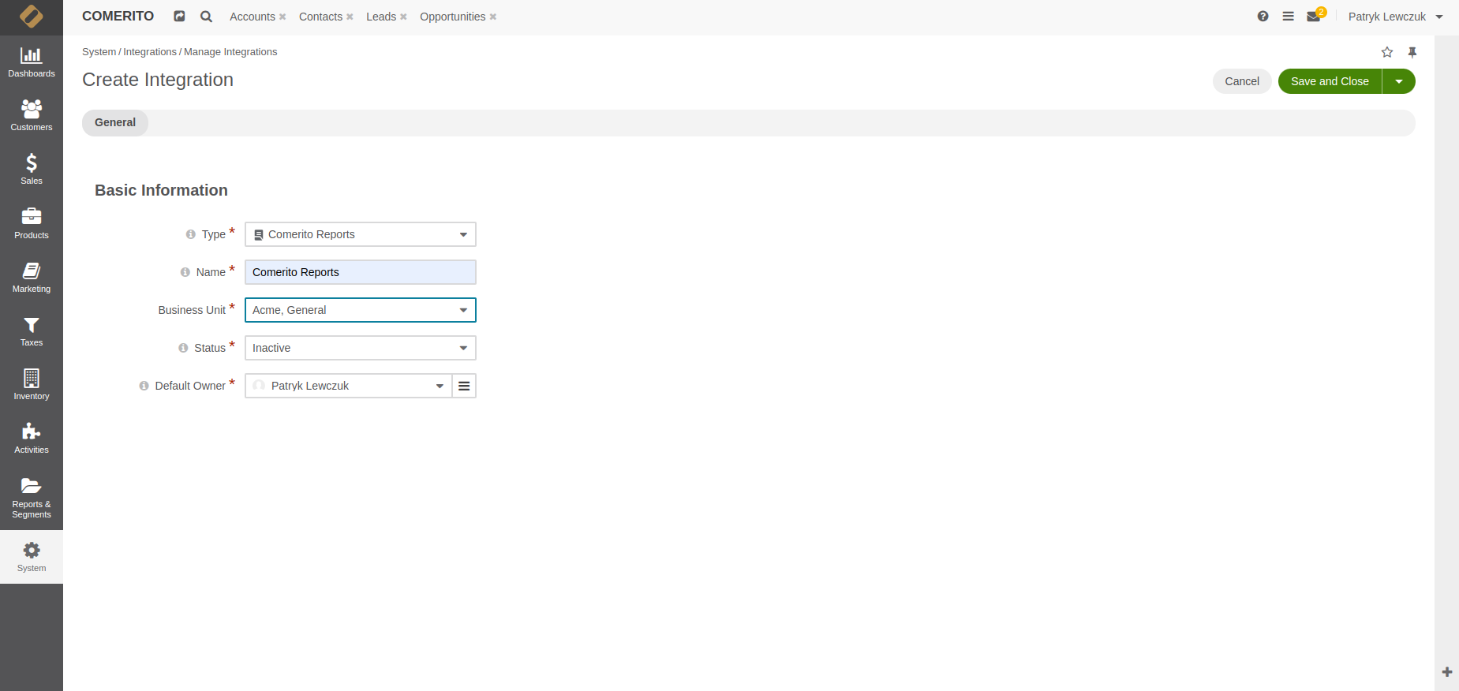Click into the Name input field
1459x691 pixels.
tap(361, 272)
